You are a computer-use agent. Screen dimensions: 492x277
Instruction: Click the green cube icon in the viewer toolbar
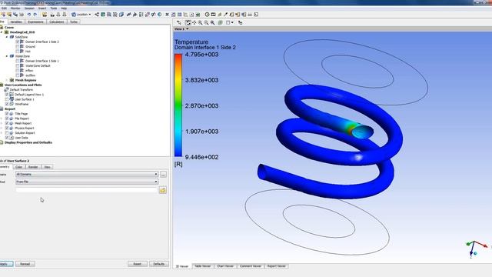pyautogui.click(x=221, y=22)
